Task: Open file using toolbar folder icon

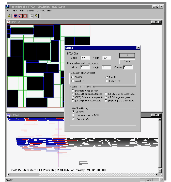Action: tap(9, 16)
